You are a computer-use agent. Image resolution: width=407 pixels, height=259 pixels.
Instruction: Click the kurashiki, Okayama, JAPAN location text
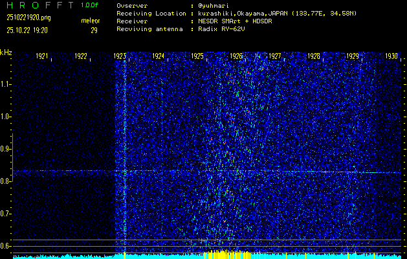(277, 14)
